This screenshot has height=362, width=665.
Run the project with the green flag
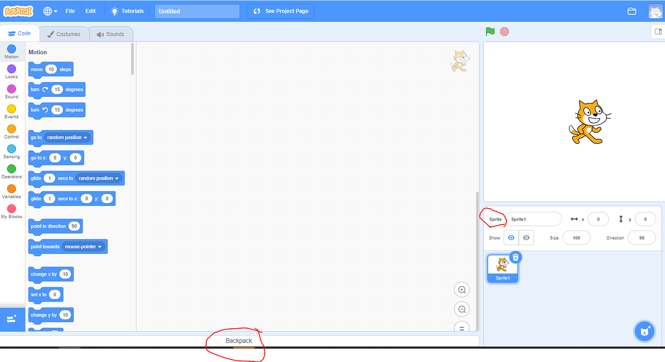490,32
